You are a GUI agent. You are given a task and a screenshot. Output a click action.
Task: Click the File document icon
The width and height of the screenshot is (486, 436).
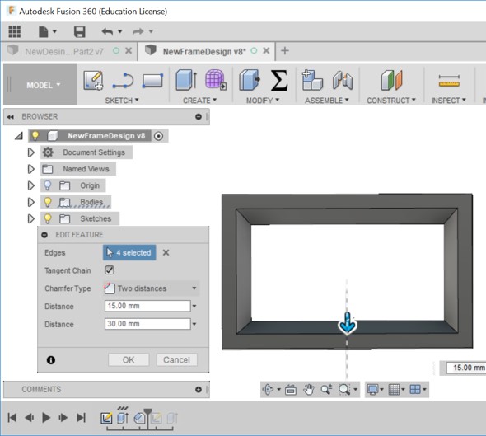(44, 31)
